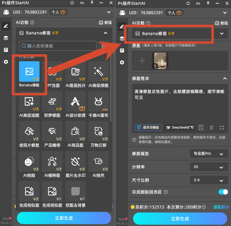Click the refresh icon in left panel title bar
231x226 pixels.
[x=72, y=3]
